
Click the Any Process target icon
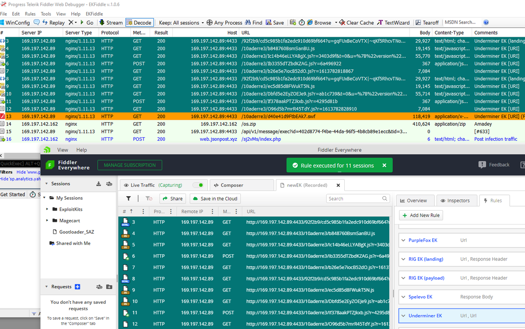pos(210,22)
